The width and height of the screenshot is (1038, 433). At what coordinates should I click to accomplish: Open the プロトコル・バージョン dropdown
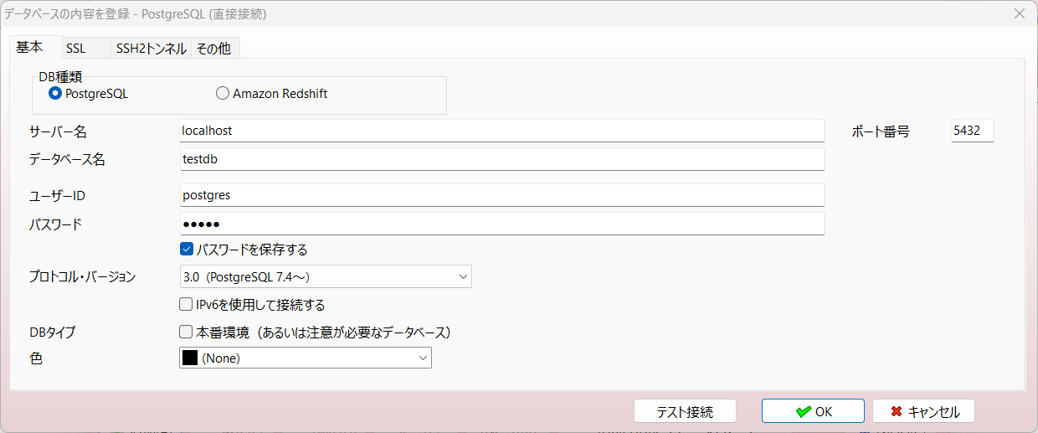coord(326,276)
